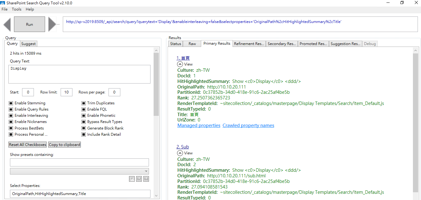Collapse the View arrow for result 1
The height and width of the screenshot is (200, 421).
pos(180,64)
